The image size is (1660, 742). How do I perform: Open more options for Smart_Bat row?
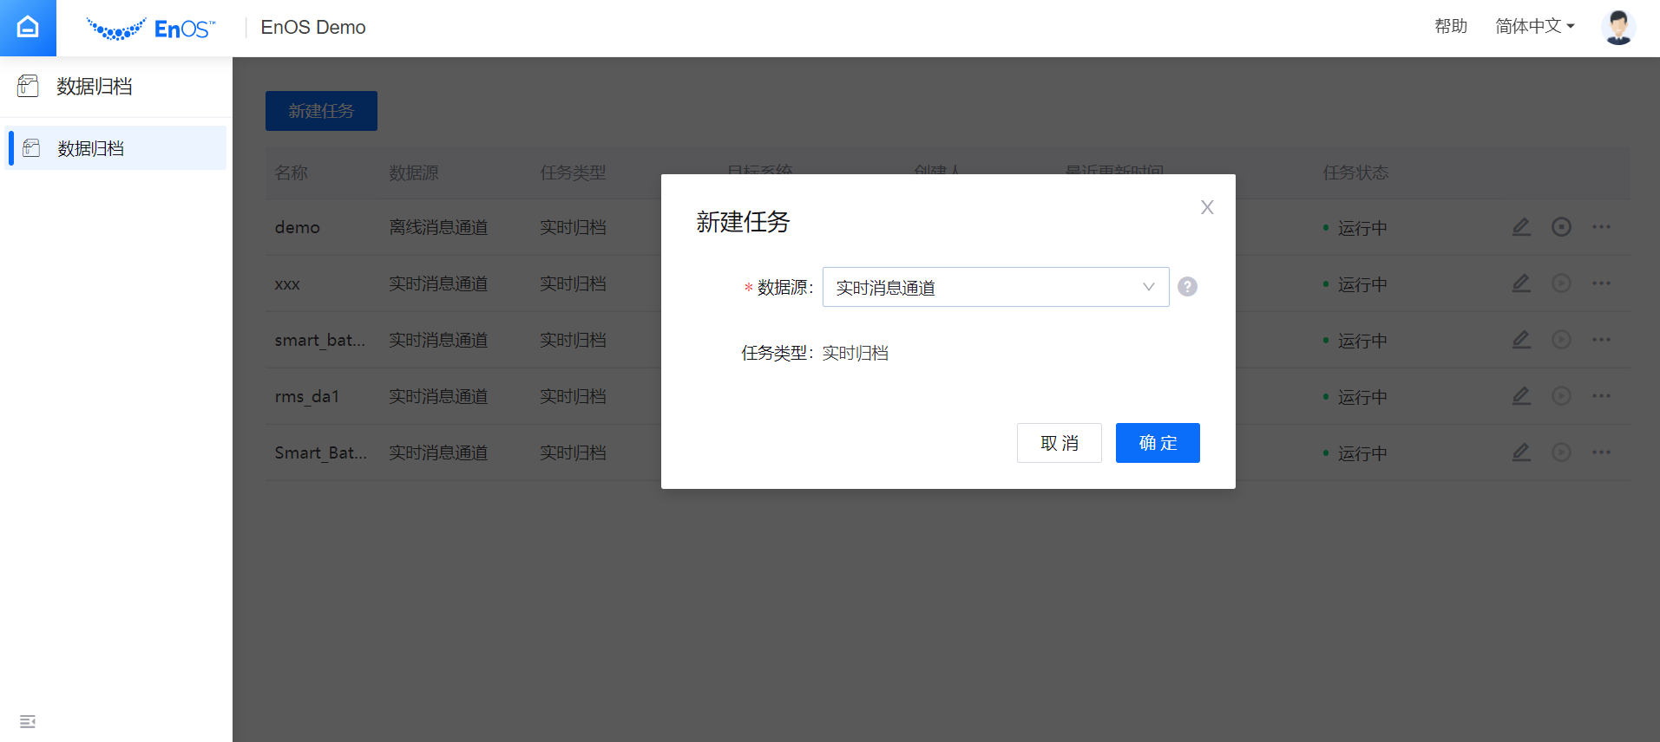pyautogui.click(x=1601, y=452)
